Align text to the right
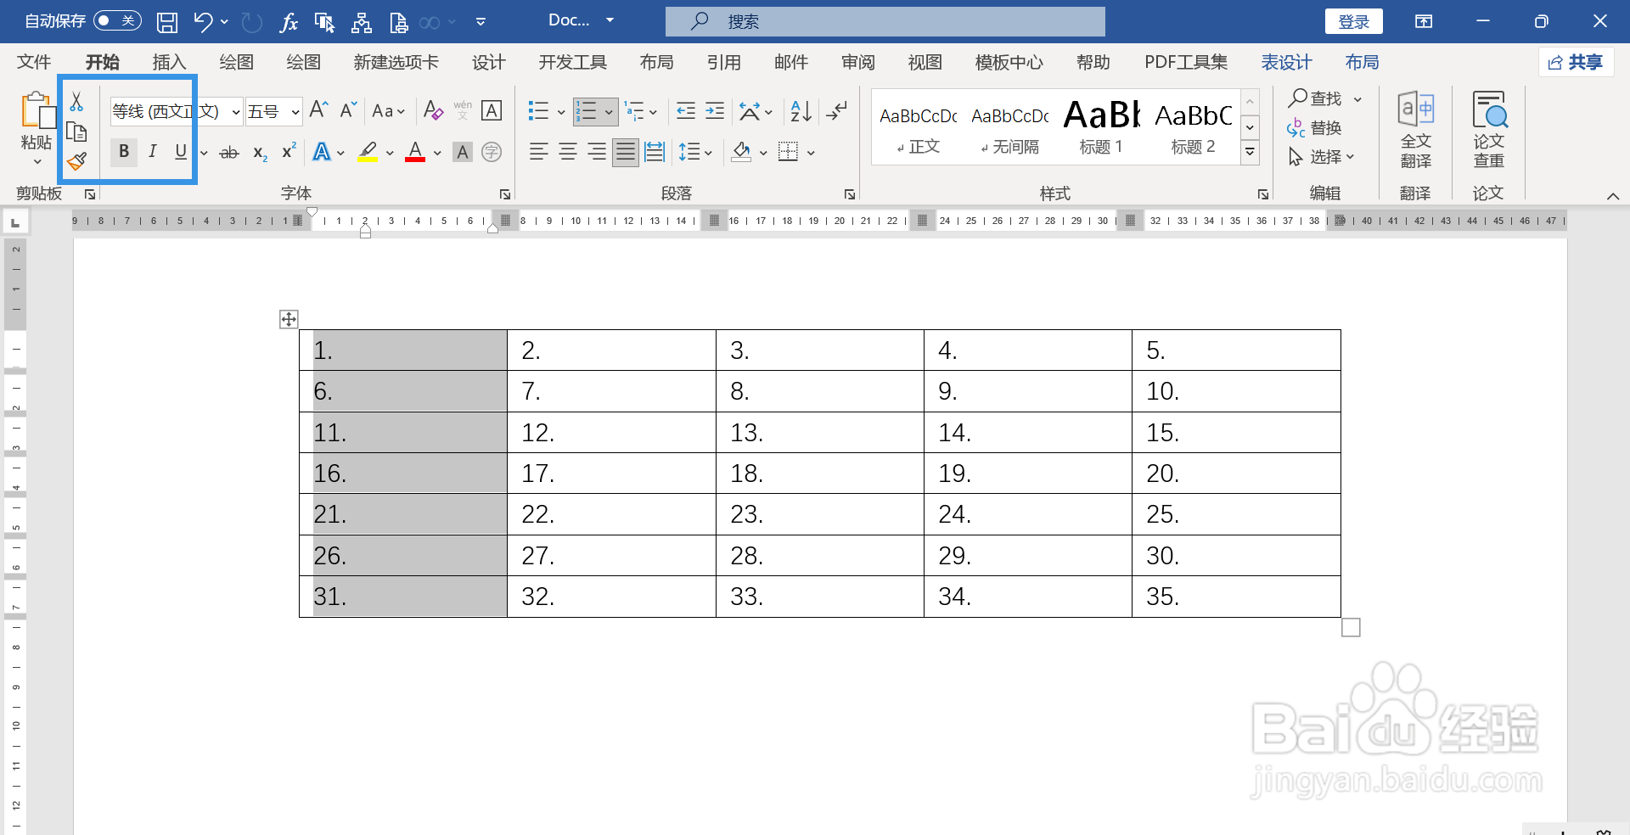Screen dimensions: 1630x835 pos(597,153)
